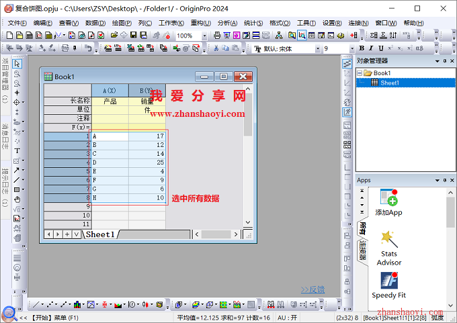Click the Add App icon
457x323 pixels.
point(389,202)
